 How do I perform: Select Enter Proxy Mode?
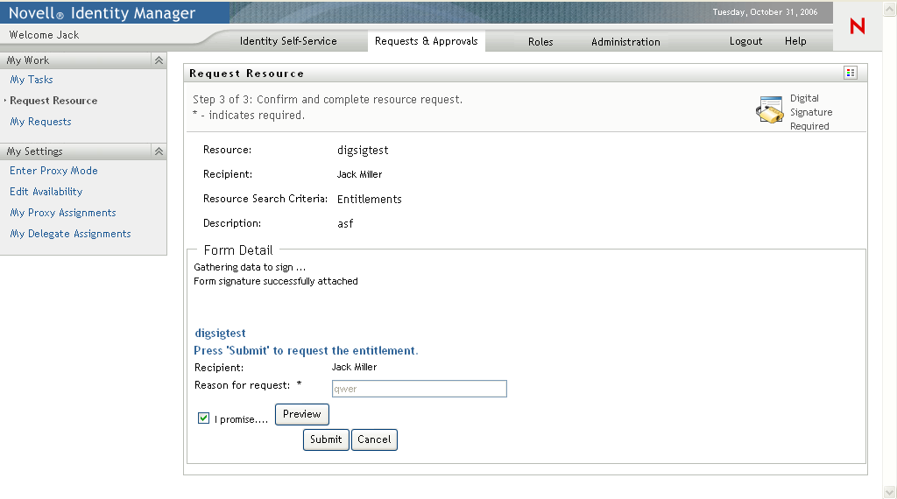(x=53, y=171)
